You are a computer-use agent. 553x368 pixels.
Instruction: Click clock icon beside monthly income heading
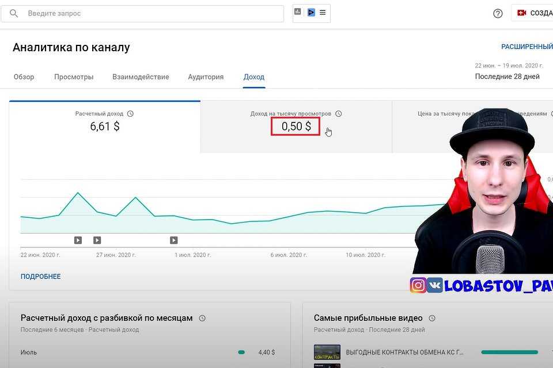click(x=202, y=319)
